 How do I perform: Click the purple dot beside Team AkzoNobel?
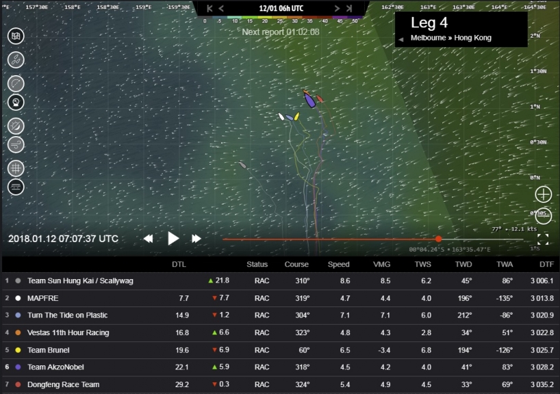[18, 367]
